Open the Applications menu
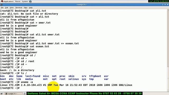Screen dimensions: 169x95 pos(9,1)
